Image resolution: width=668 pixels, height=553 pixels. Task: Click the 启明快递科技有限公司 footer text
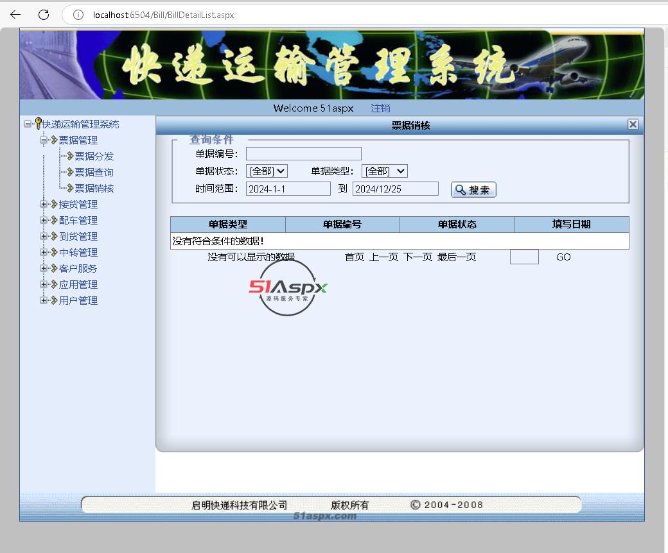239,506
